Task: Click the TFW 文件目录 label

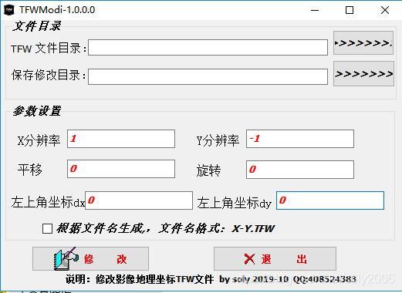Action: [49, 49]
